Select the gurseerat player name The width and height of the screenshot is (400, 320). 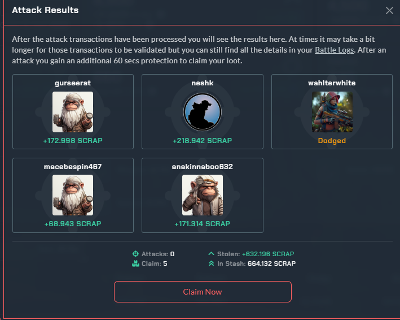click(x=73, y=83)
